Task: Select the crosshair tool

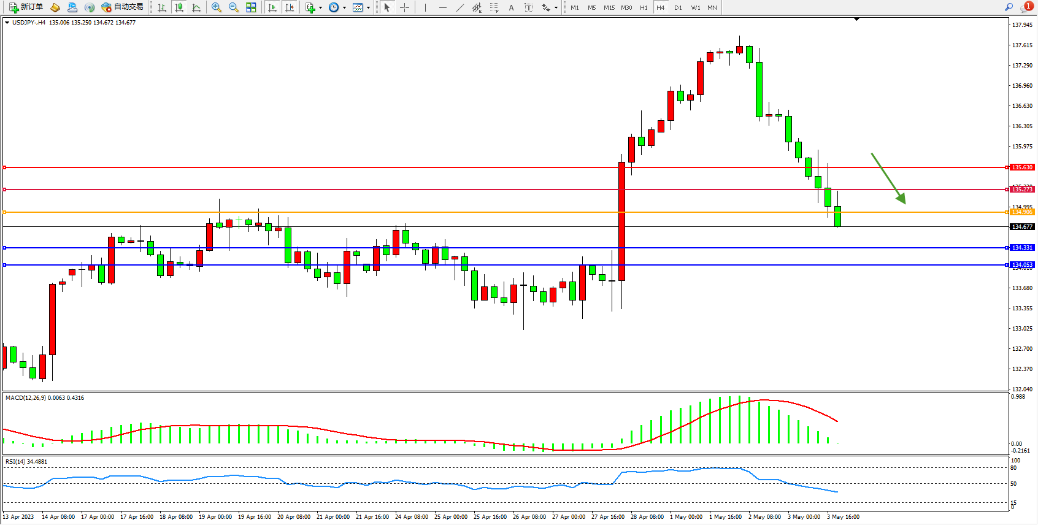Action: (x=405, y=7)
